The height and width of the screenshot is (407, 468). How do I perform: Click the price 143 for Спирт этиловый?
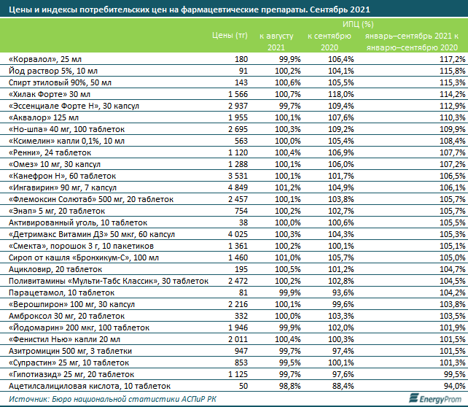coord(241,82)
